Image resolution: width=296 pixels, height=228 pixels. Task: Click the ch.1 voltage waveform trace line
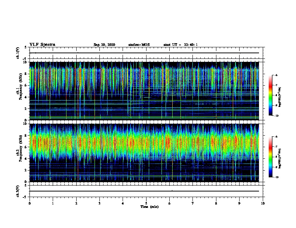[144, 53]
